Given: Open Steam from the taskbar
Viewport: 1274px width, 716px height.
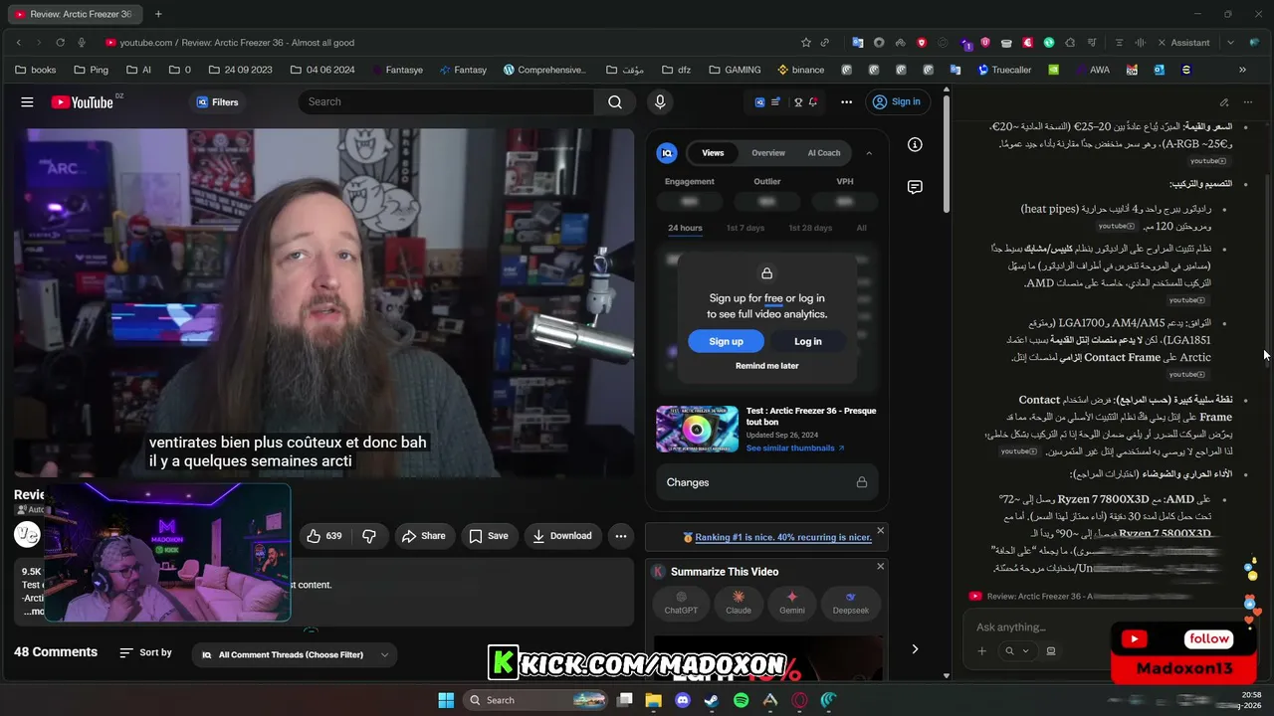Looking at the screenshot, I should click(x=711, y=700).
